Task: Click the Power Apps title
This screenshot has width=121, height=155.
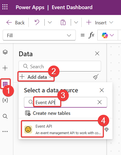Action: pyautogui.click(x=30, y=7)
